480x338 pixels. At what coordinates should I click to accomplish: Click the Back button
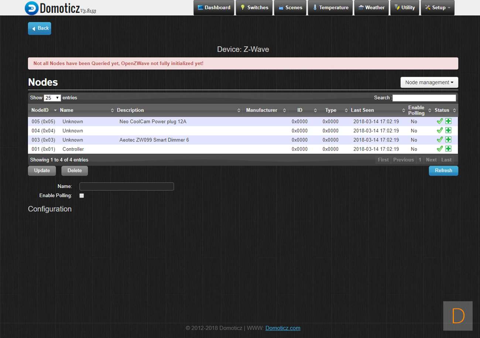(40, 28)
